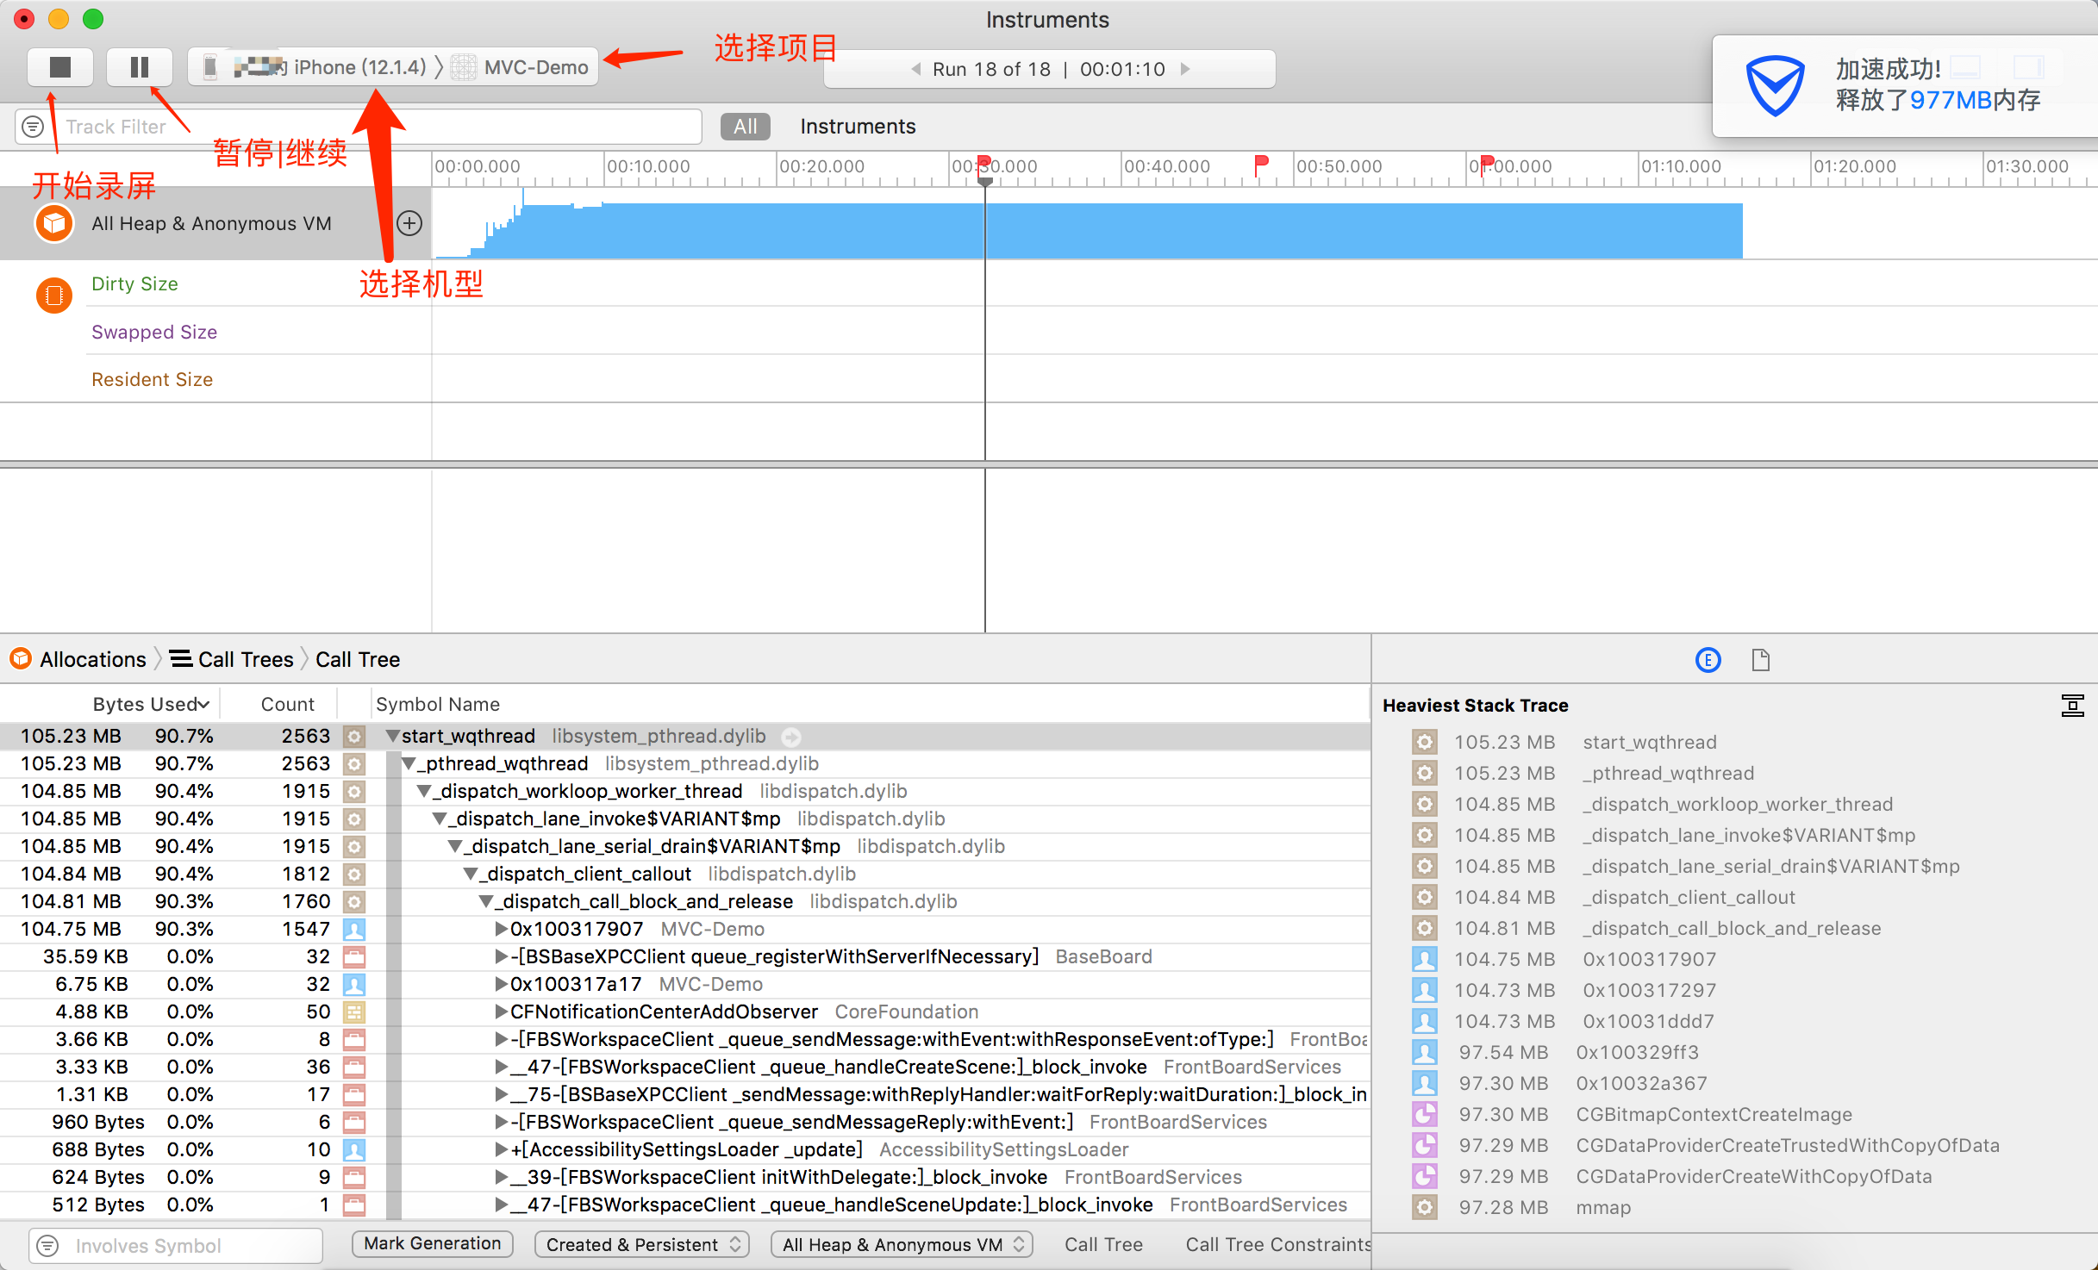Screen dimensions: 2098x1270
Task: Go to previous run arrow
Action: click(x=915, y=69)
